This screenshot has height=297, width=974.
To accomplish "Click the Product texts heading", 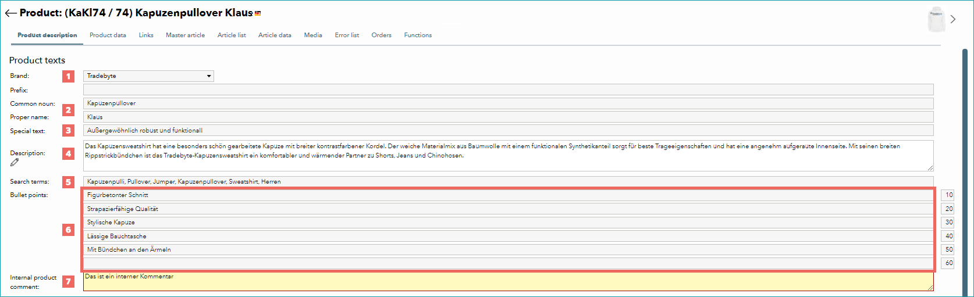I will (x=37, y=60).
